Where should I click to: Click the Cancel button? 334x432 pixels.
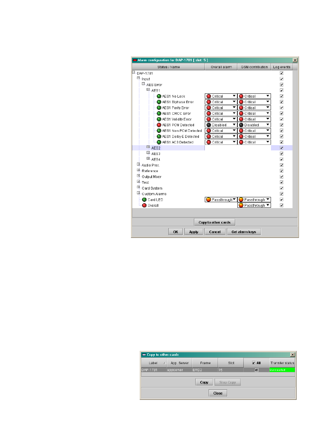[215, 232]
